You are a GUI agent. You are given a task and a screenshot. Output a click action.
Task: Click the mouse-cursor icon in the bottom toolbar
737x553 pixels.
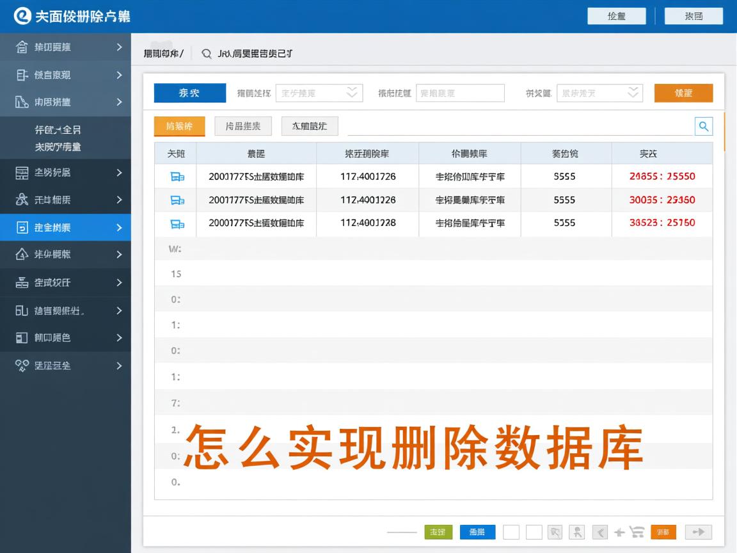(x=555, y=532)
